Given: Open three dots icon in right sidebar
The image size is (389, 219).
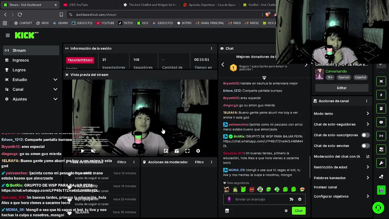Looking at the screenshot, I should (381, 177).
